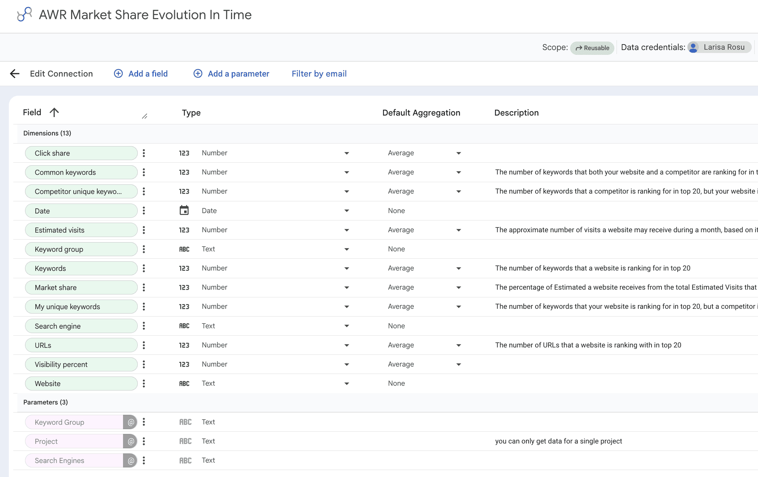Click the user avatar beside Larisa Rosu
Image resolution: width=758 pixels, height=477 pixels.
(x=694, y=47)
